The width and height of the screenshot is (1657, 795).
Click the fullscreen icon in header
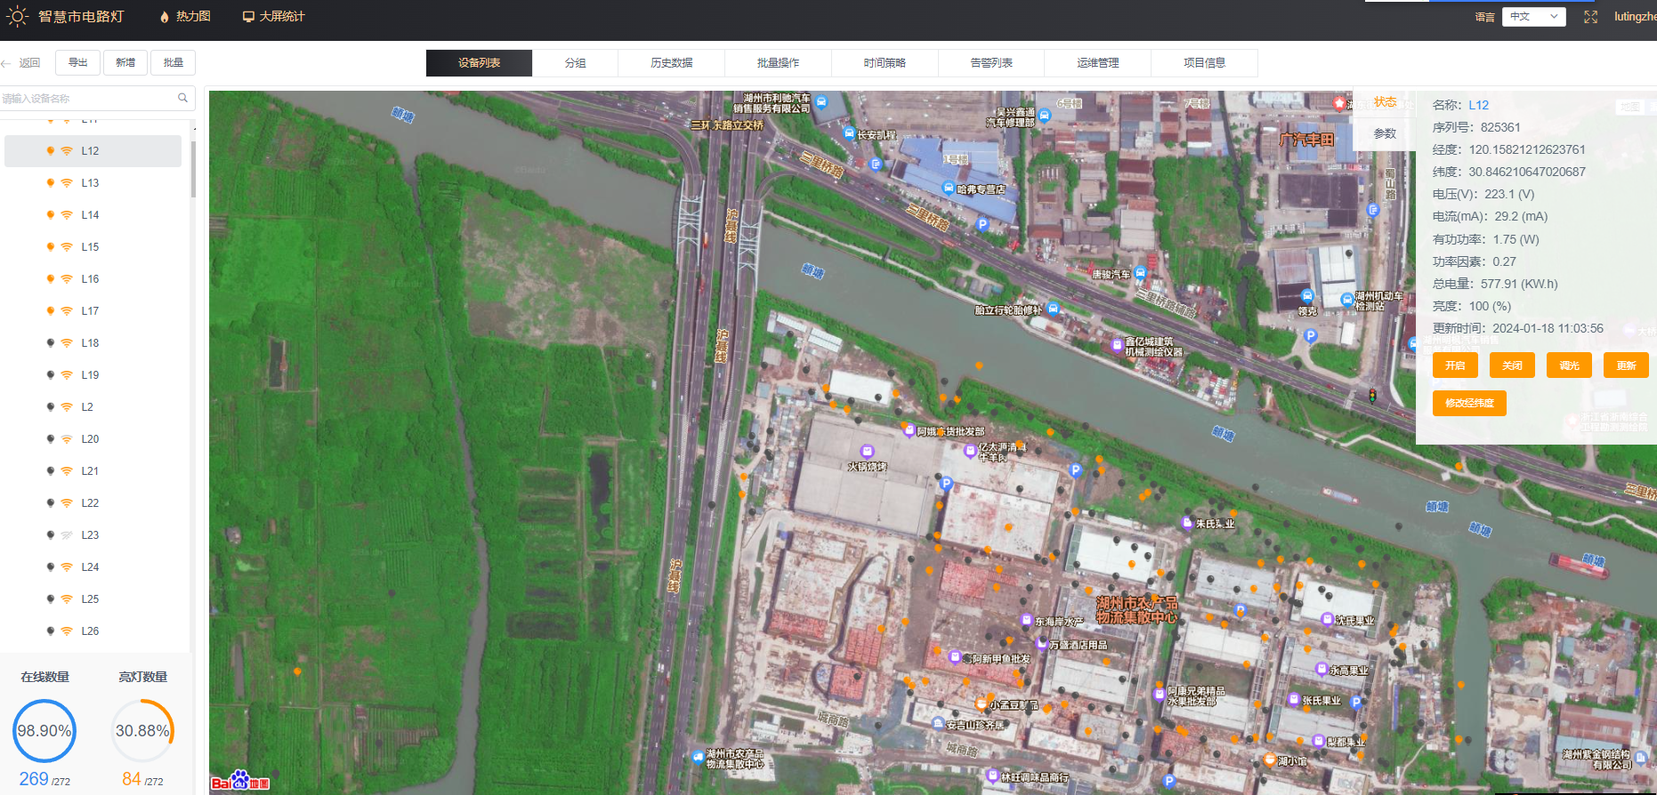(x=1590, y=17)
